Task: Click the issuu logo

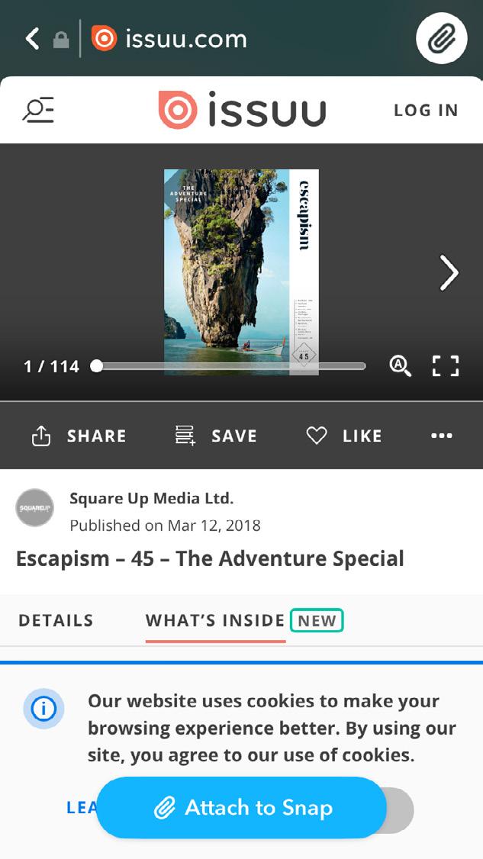Action: (x=242, y=110)
